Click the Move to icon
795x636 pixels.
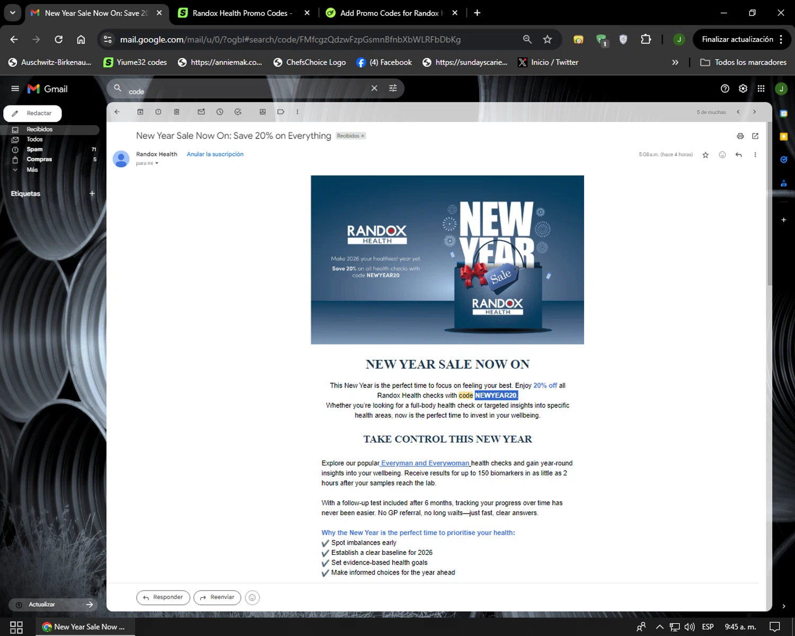[x=262, y=112]
